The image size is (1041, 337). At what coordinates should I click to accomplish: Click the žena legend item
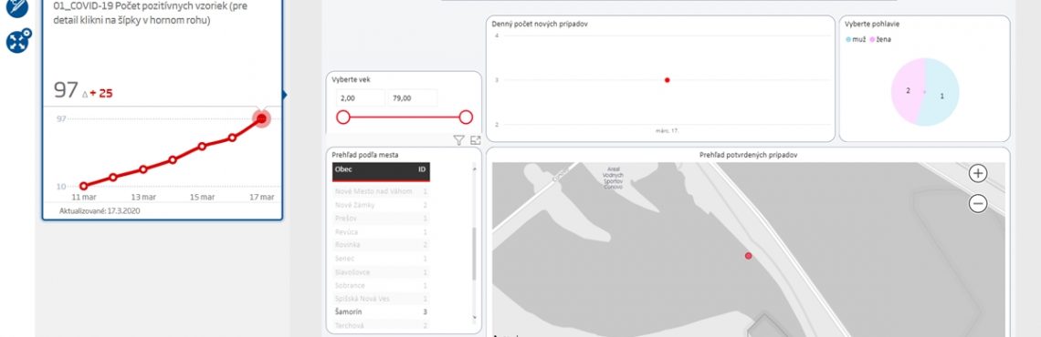[x=880, y=40]
